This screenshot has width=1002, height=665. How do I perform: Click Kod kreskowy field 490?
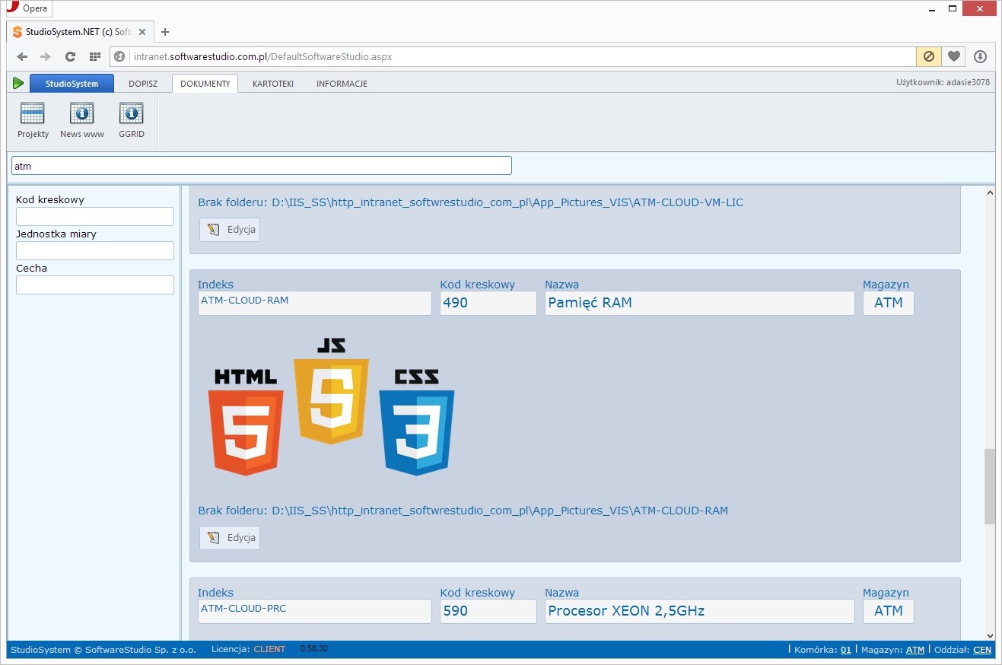[x=488, y=303]
